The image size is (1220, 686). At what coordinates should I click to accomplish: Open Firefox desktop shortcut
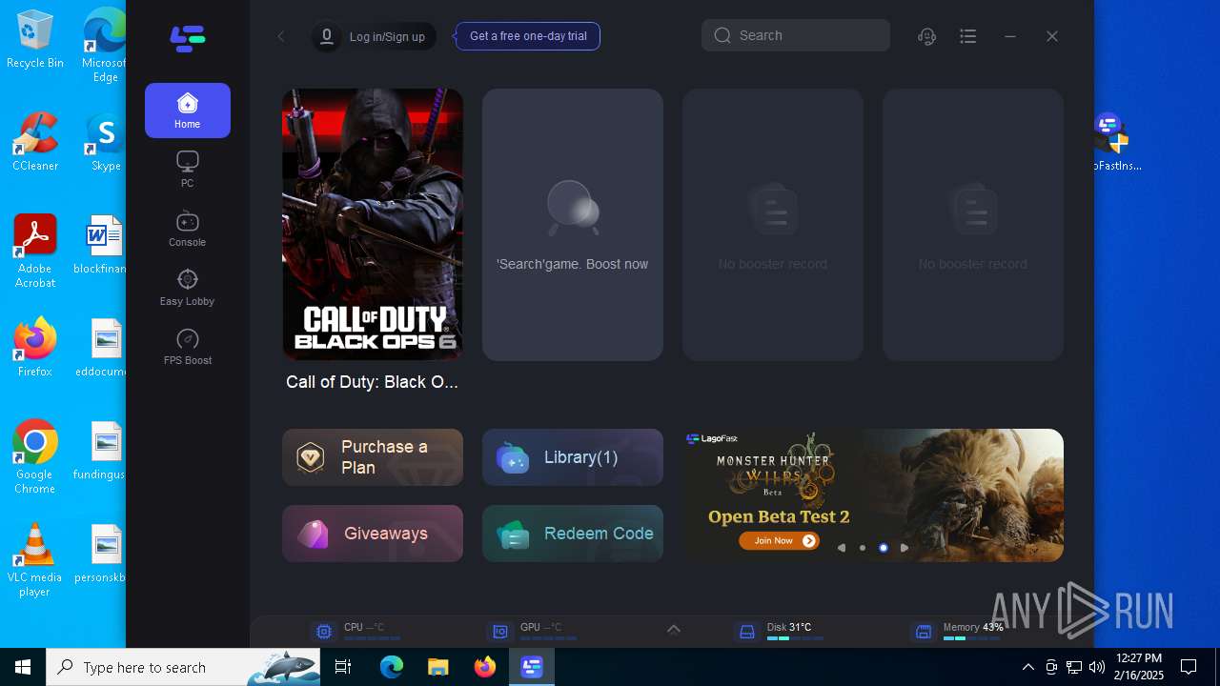(x=35, y=348)
